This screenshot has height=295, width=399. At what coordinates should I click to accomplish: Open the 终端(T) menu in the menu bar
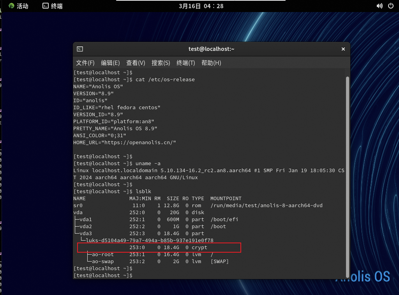185,63
